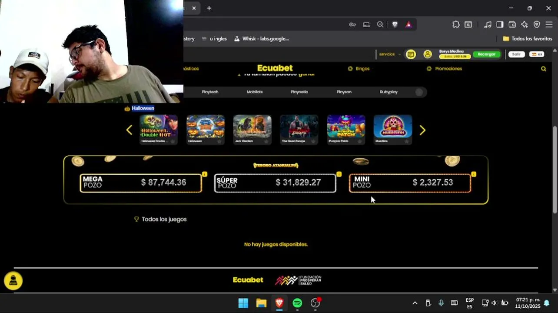
Task: Click 'Todos los juegos' heading
Action: click(164, 219)
